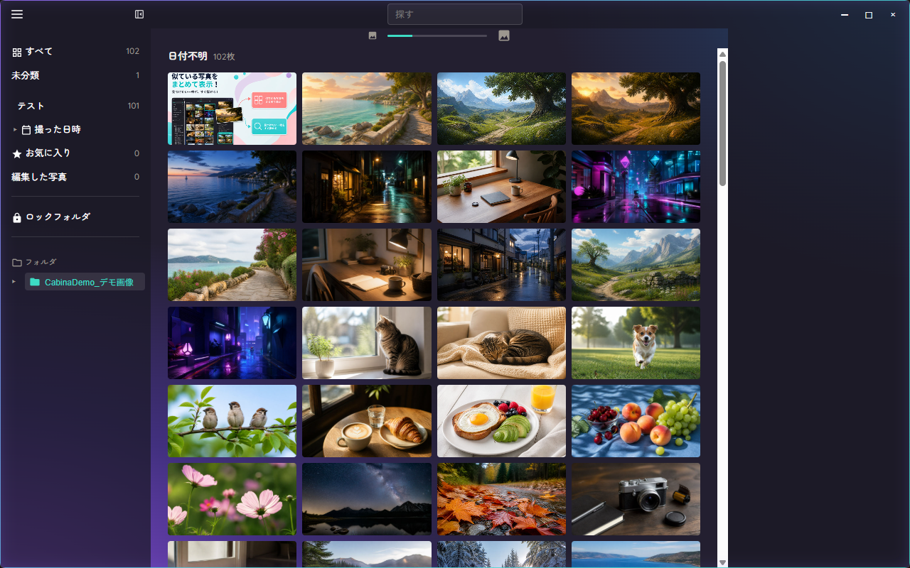The width and height of the screenshot is (910, 568).
Task: Open the hamburger main menu
Action: pos(17,14)
